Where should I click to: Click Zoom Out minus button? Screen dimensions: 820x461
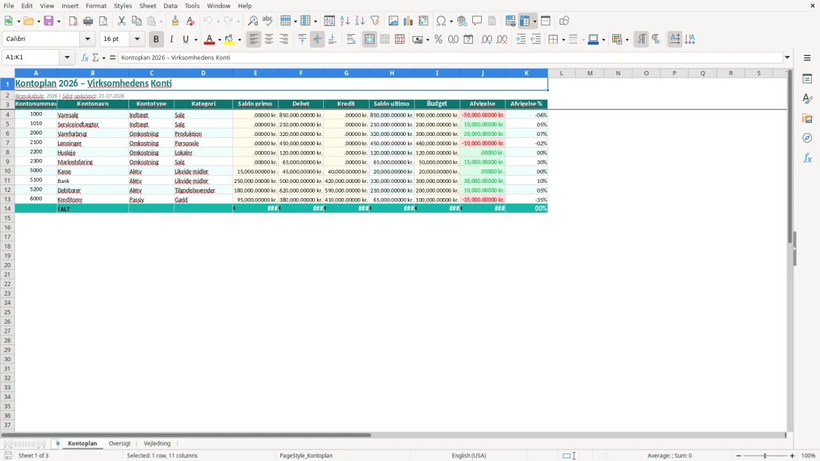point(739,456)
